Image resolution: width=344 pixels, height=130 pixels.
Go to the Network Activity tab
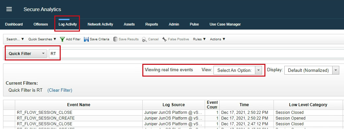click(100, 24)
